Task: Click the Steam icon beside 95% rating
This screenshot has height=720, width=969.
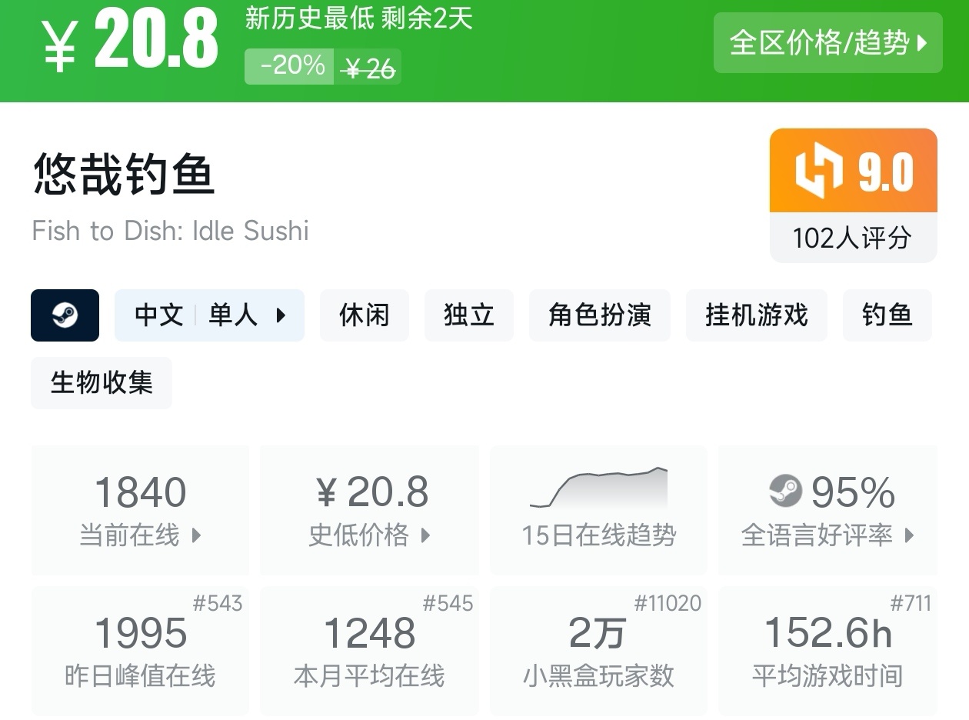Action: click(785, 492)
